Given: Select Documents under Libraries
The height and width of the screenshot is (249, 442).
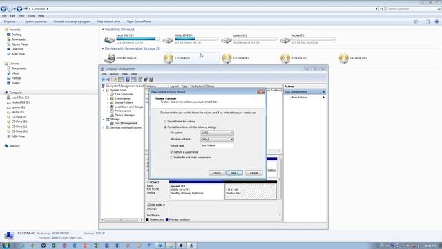Looking at the screenshot, I should click(19, 68).
